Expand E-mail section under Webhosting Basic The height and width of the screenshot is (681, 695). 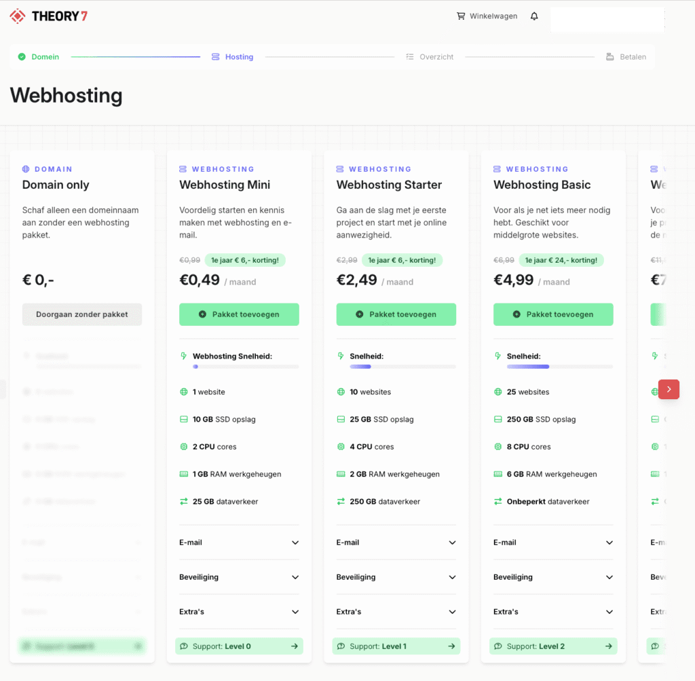(x=553, y=542)
